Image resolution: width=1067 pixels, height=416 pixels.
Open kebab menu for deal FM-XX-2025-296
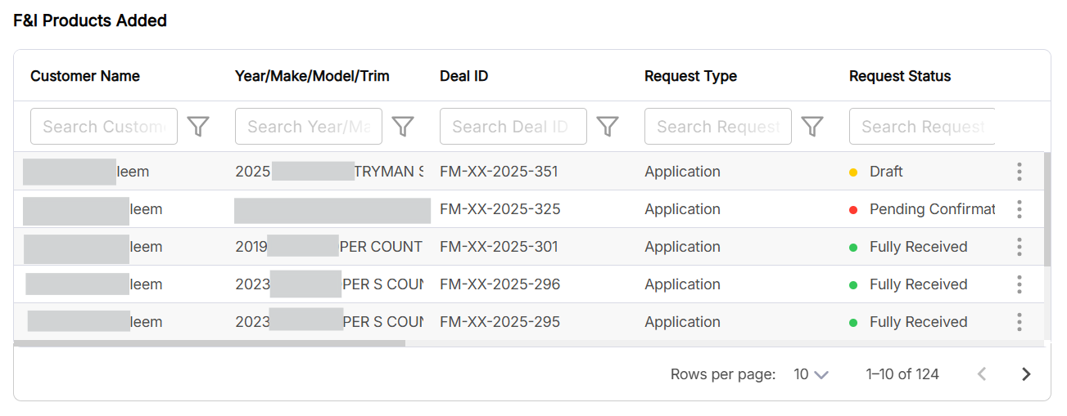(x=1020, y=284)
